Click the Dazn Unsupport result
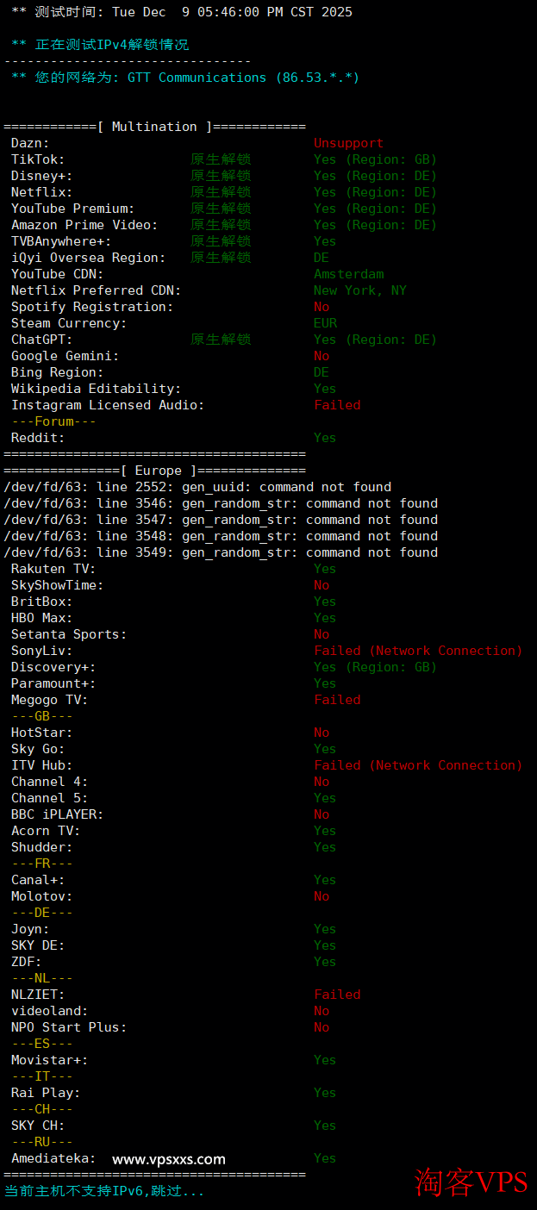The image size is (537, 1210). point(348,143)
